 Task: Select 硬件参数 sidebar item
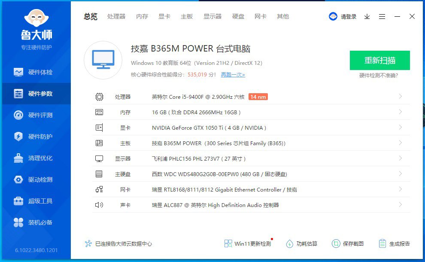[36, 94]
